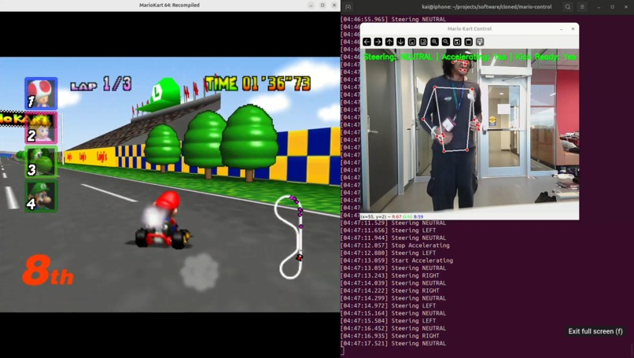Click the MarioKart 64: Recompiled title bar
This screenshot has width=634, height=358.
[x=169, y=6]
